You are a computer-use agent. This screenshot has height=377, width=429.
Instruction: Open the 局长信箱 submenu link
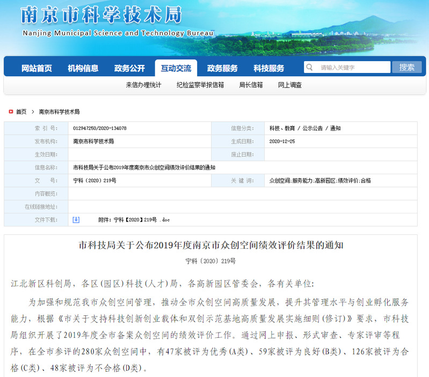(251, 85)
